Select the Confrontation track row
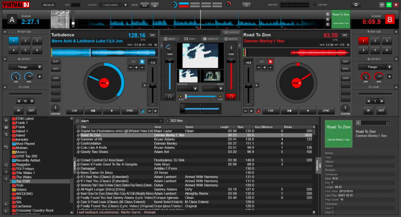 point(194,143)
